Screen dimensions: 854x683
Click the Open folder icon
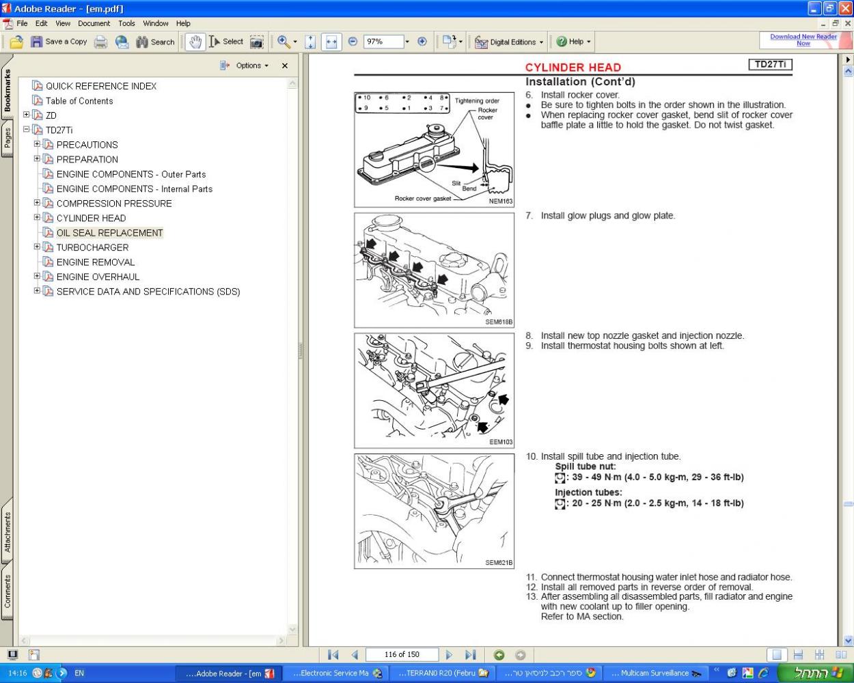tap(16, 42)
